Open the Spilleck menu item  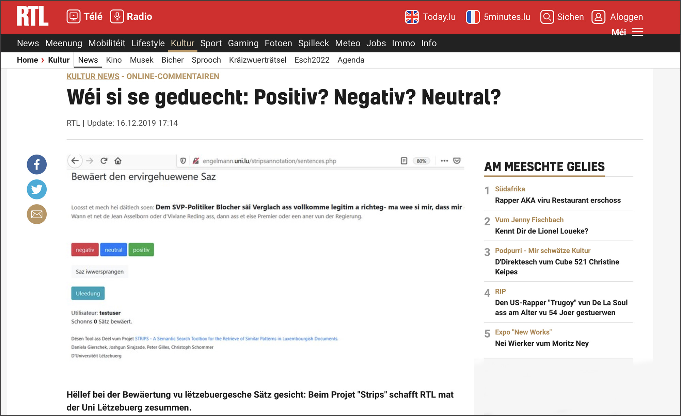[x=313, y=43]
